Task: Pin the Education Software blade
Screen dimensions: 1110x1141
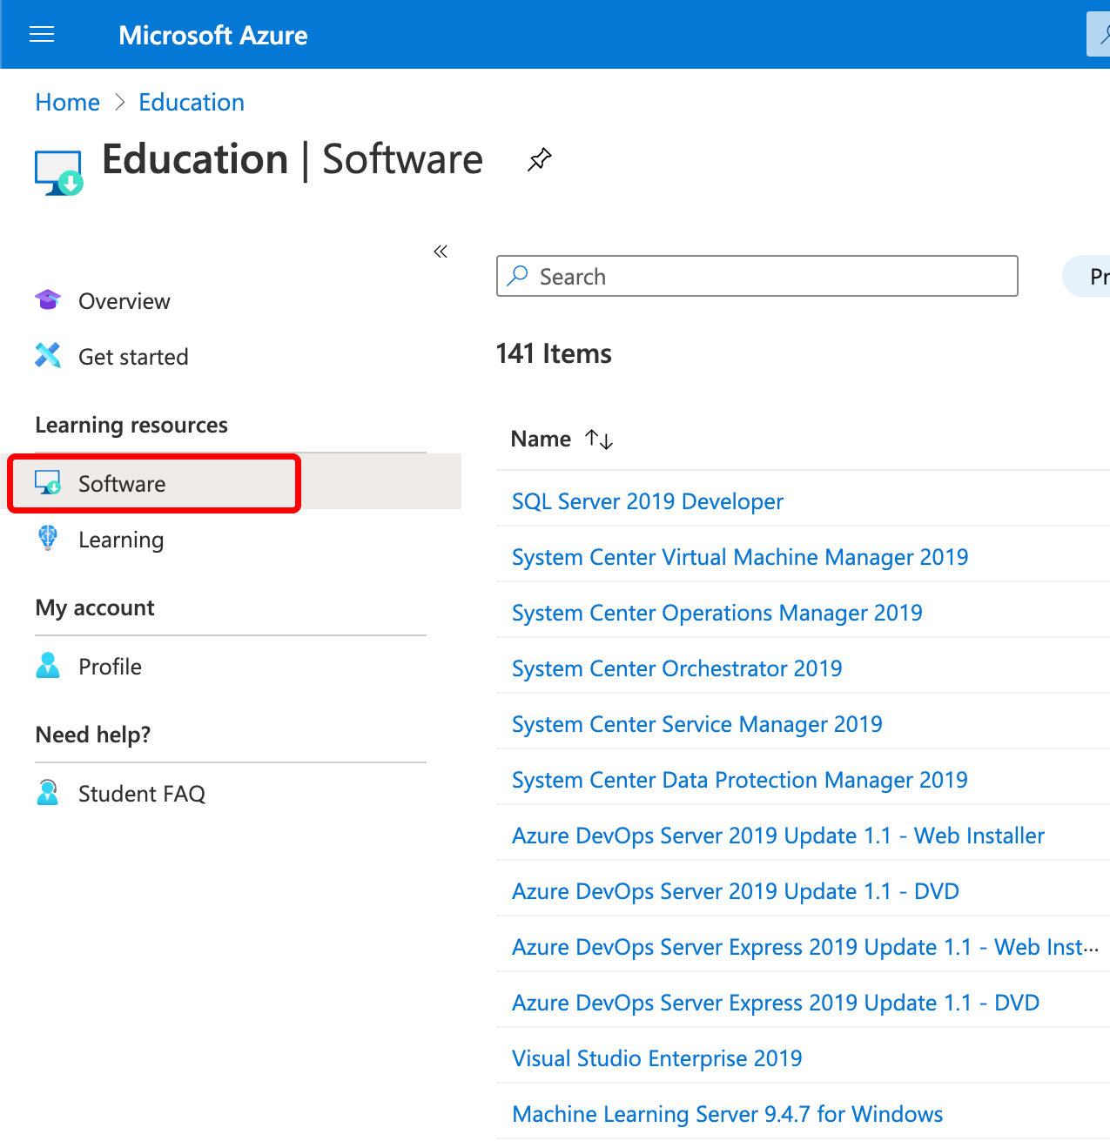Action: 539,159
